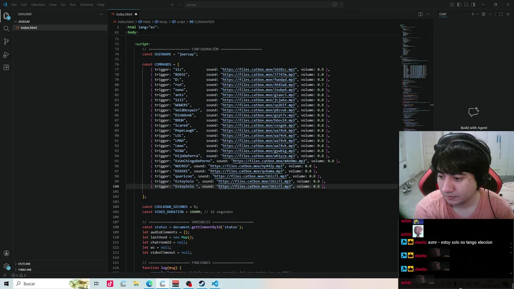Screen dimensions: 514x289
Task: Toggle bottom panel visibility
Action: point(466,5)
